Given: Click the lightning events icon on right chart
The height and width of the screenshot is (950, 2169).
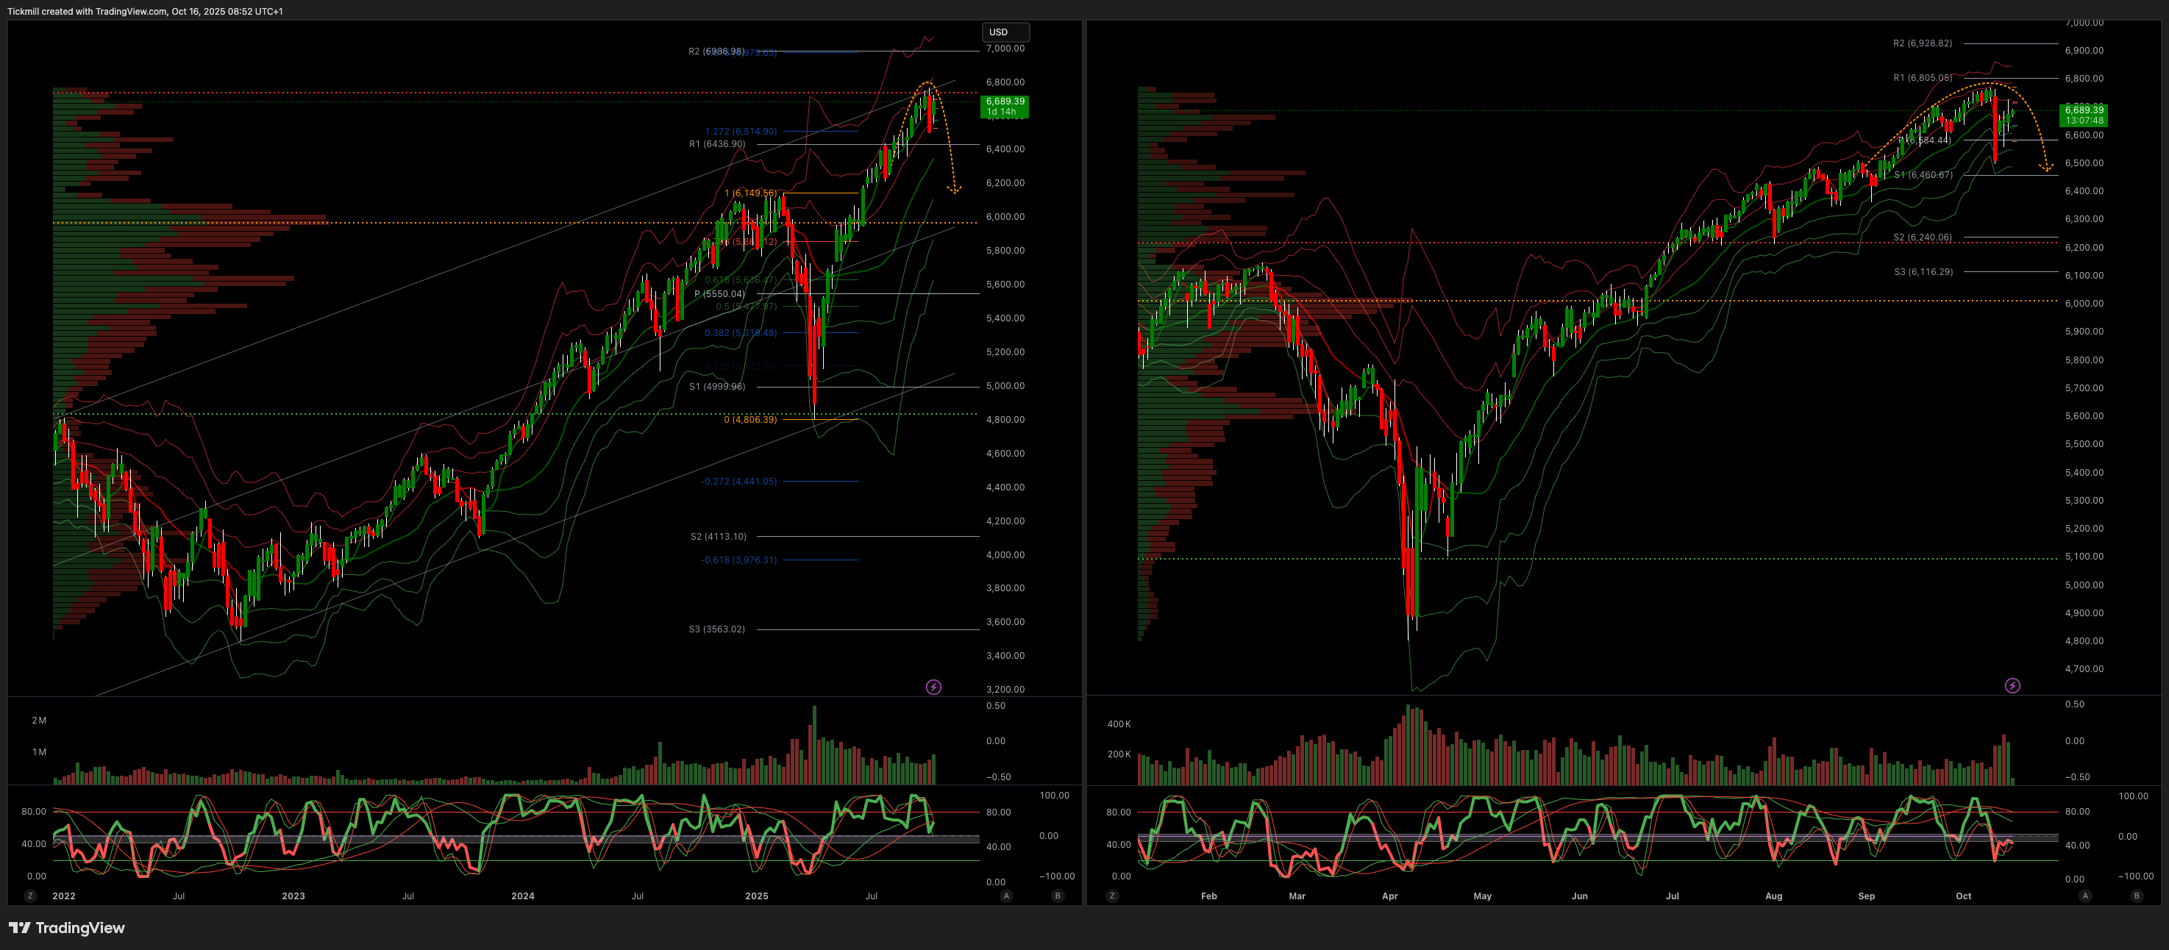Looking at the screenshot, I should [x=2012, y=686].
